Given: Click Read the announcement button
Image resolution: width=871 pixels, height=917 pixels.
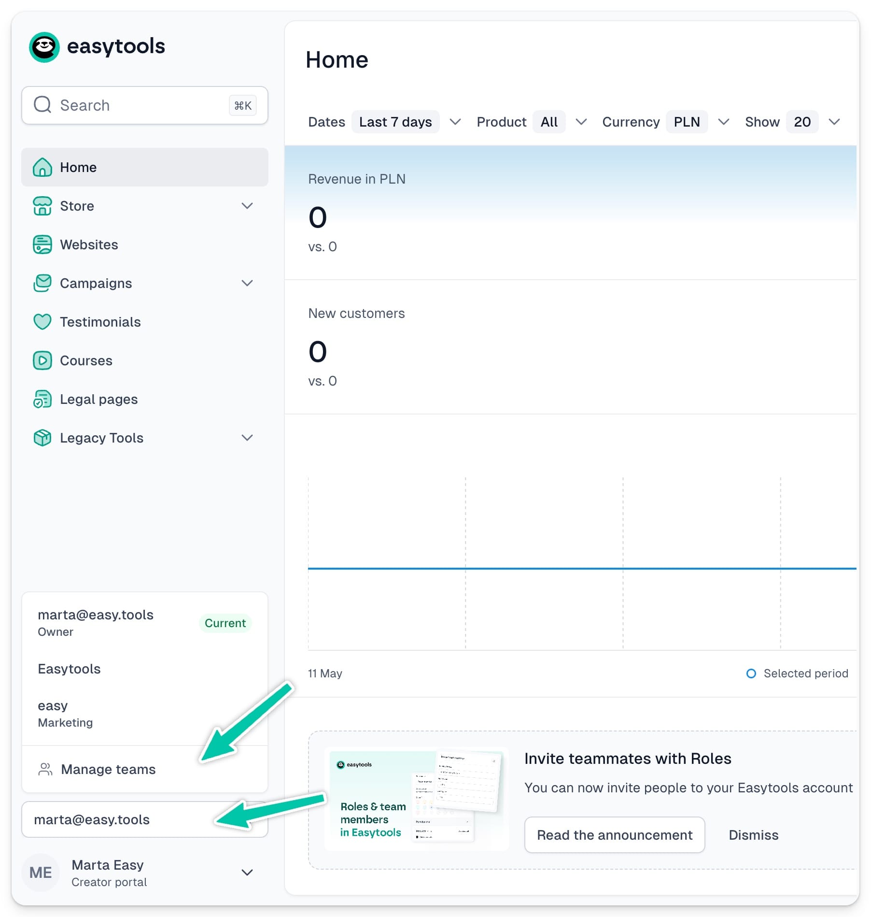Looking at the screenshot, I should coord(615,835).
